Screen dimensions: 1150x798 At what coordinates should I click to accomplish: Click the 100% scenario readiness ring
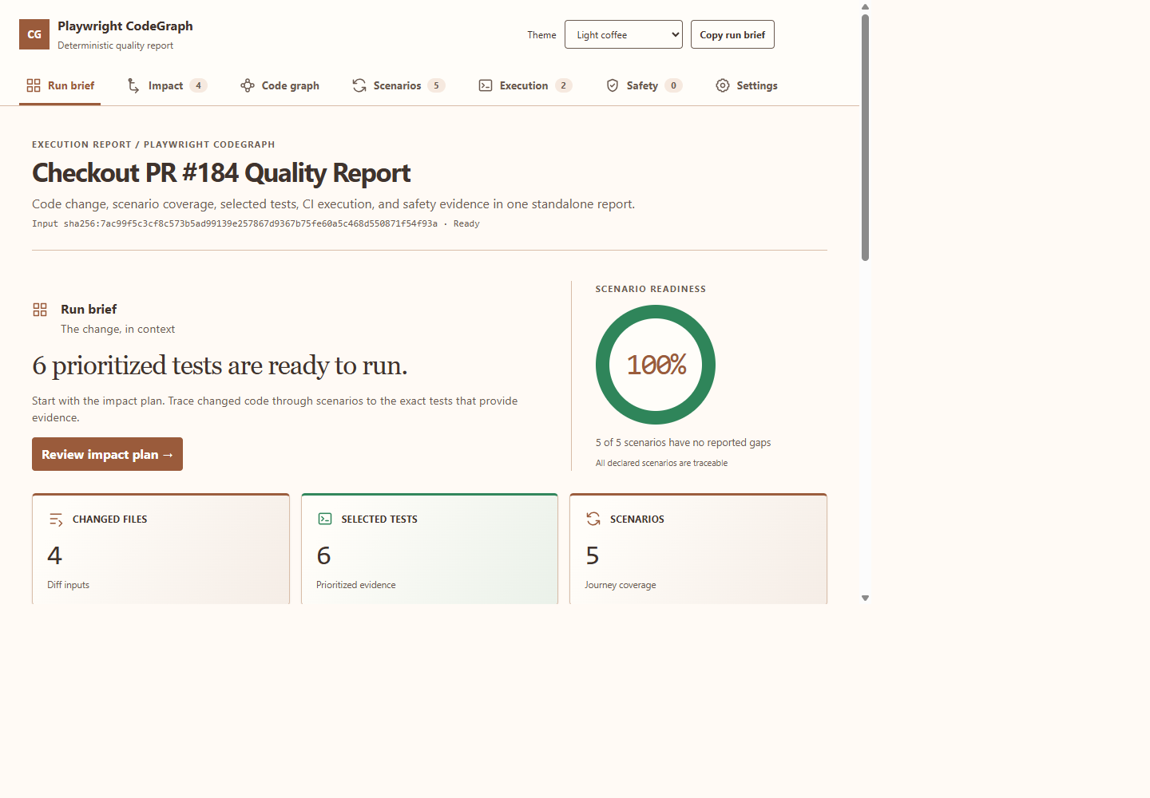(x=656, y=365)
